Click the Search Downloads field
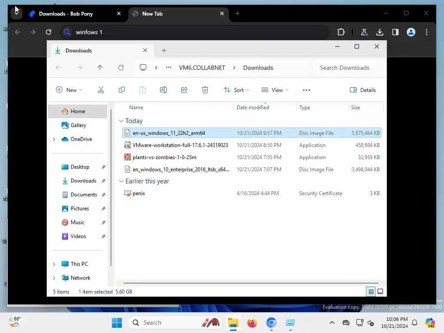Image resolution: width=444 pixels, height=333 pixels. click(x=349, y=68)
